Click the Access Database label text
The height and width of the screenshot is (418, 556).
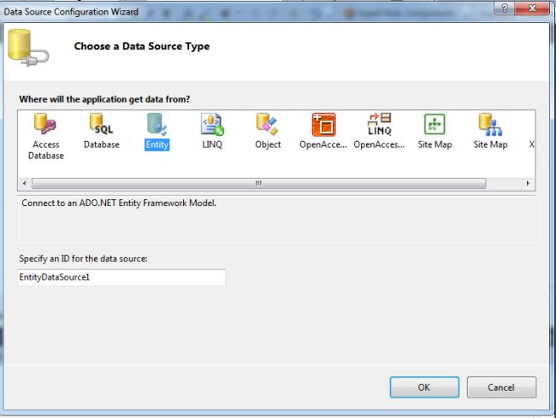[46, 150]
